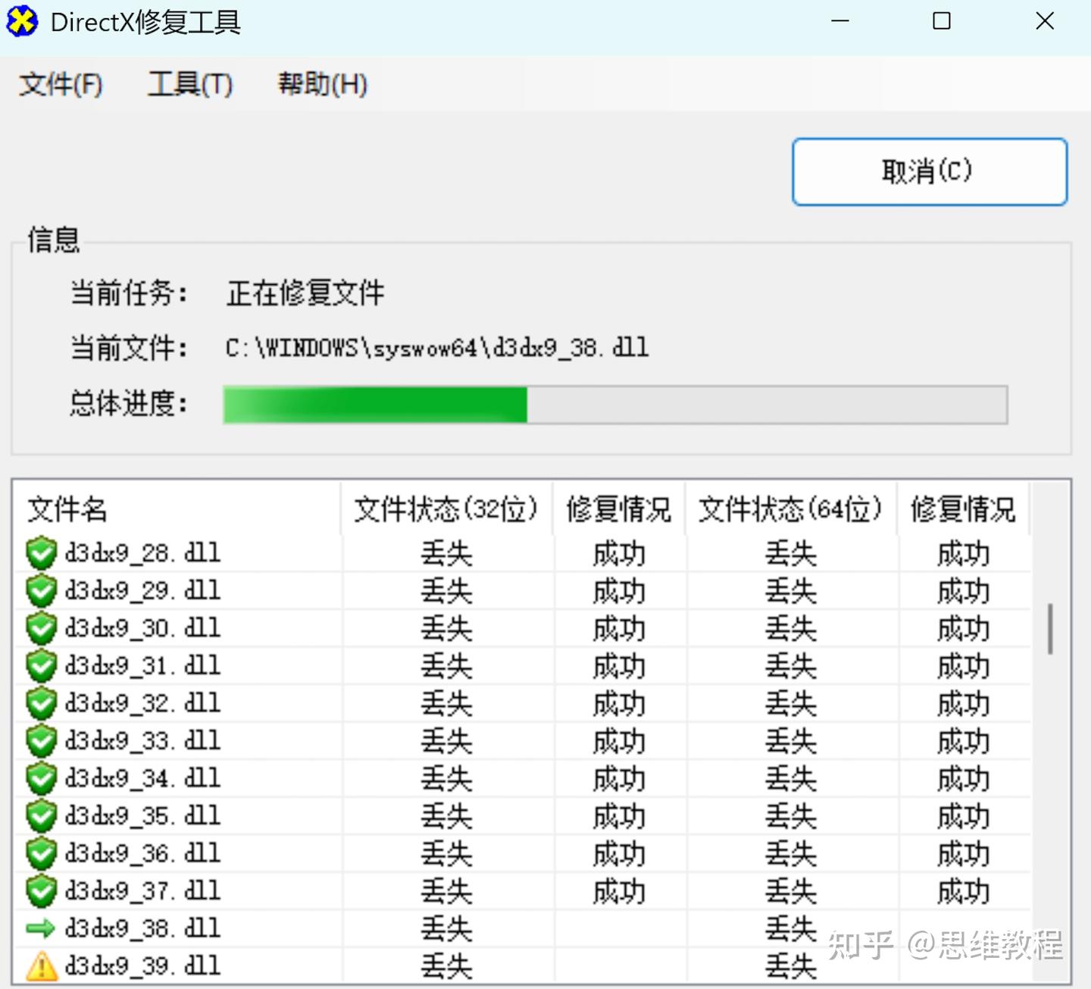Click the last 修复情况 column header
The height and width of the screenshot is (989, 1091).
(x=963, y=509)
